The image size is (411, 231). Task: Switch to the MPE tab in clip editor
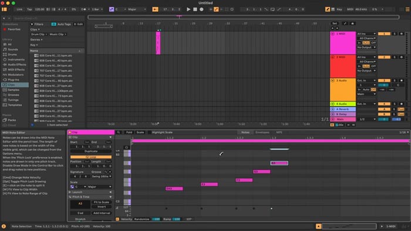click(279, 133)
